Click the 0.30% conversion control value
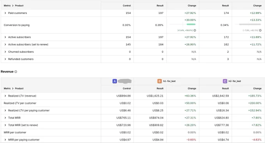This screenshot has height=143, width=265. click(127, 25)
